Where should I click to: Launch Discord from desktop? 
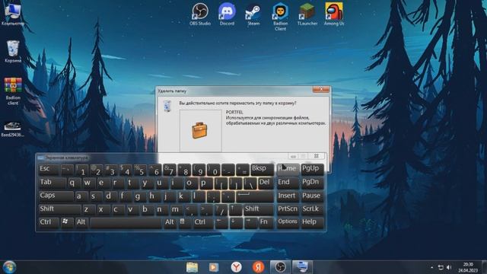(x=227, y=14)
